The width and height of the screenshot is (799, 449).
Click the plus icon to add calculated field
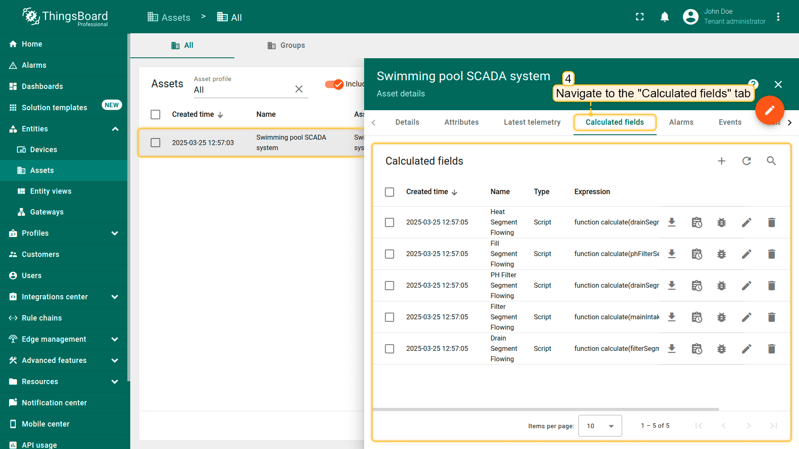pyautogui.click(x=722, y=161)
